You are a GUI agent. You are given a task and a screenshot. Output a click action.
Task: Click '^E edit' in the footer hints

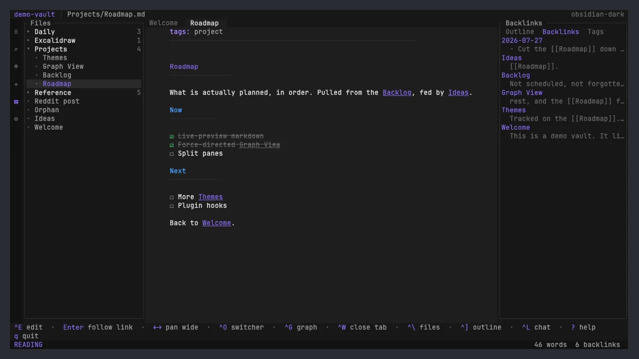click(28, 328)
